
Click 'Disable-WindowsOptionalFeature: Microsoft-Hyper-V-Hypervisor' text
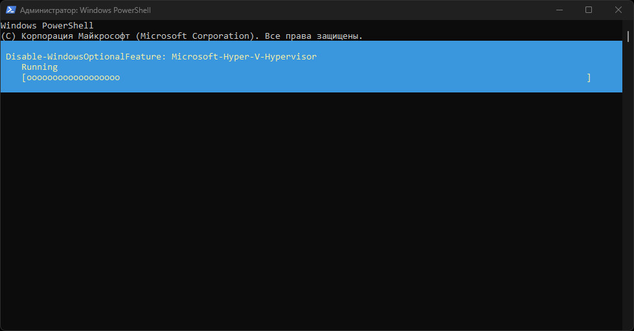[161, 56]
